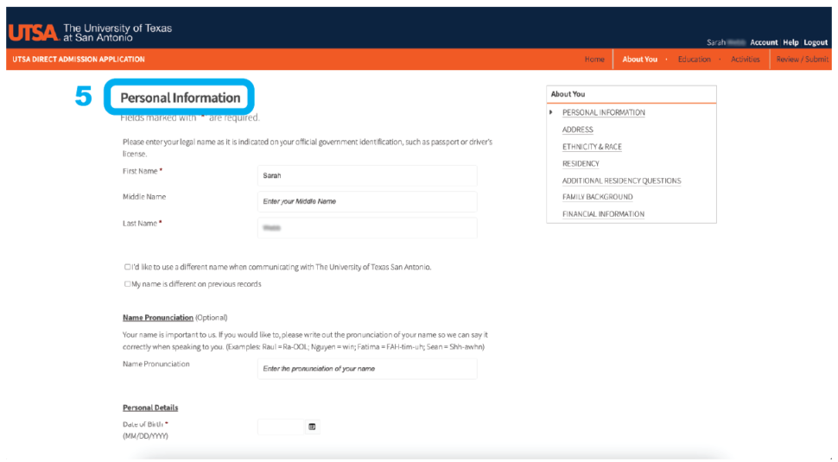
Task: Expand the Personal Information sidebar arrow
Action: pyautogui.click(x=551, y=112)
